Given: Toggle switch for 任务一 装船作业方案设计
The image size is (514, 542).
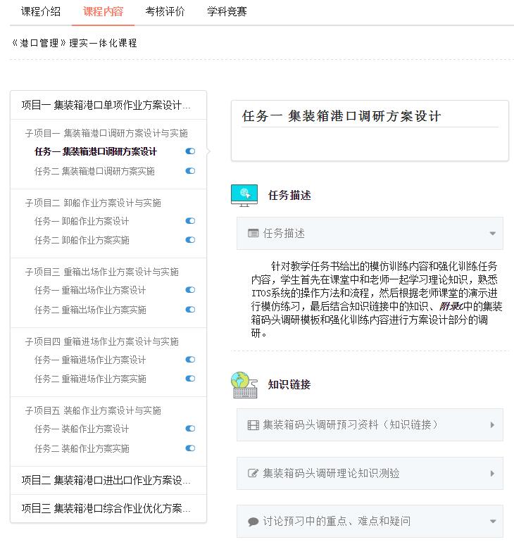Looking at the screenshot, I should [190, 429].
